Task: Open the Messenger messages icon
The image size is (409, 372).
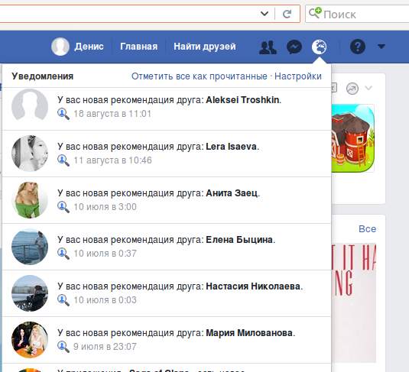Action: (x=294, y=47)
